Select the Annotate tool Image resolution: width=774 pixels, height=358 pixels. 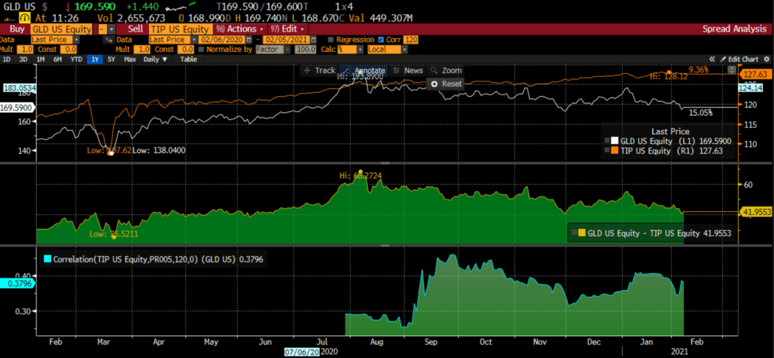[x=364, y=70]
